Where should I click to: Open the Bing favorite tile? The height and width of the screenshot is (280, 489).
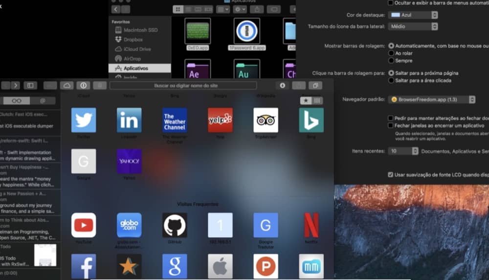[x=311, y=120]
